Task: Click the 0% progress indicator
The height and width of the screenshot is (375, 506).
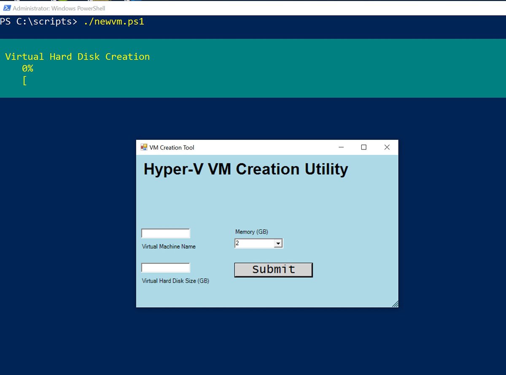Action: (27, 69)
